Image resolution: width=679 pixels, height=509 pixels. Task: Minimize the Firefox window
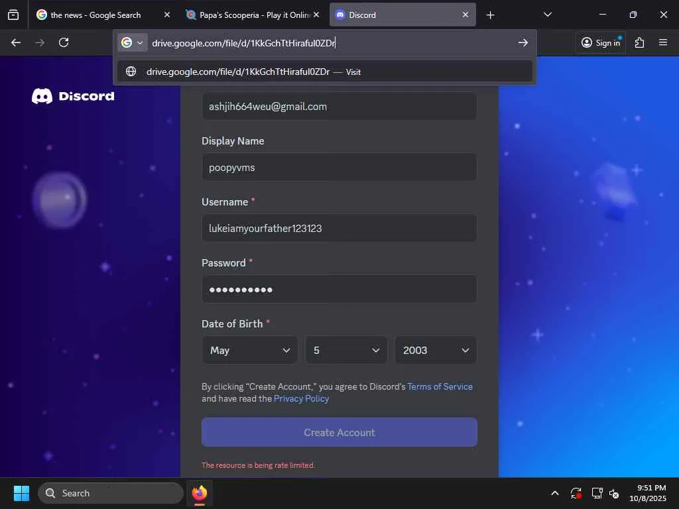[x=602, y=15]
